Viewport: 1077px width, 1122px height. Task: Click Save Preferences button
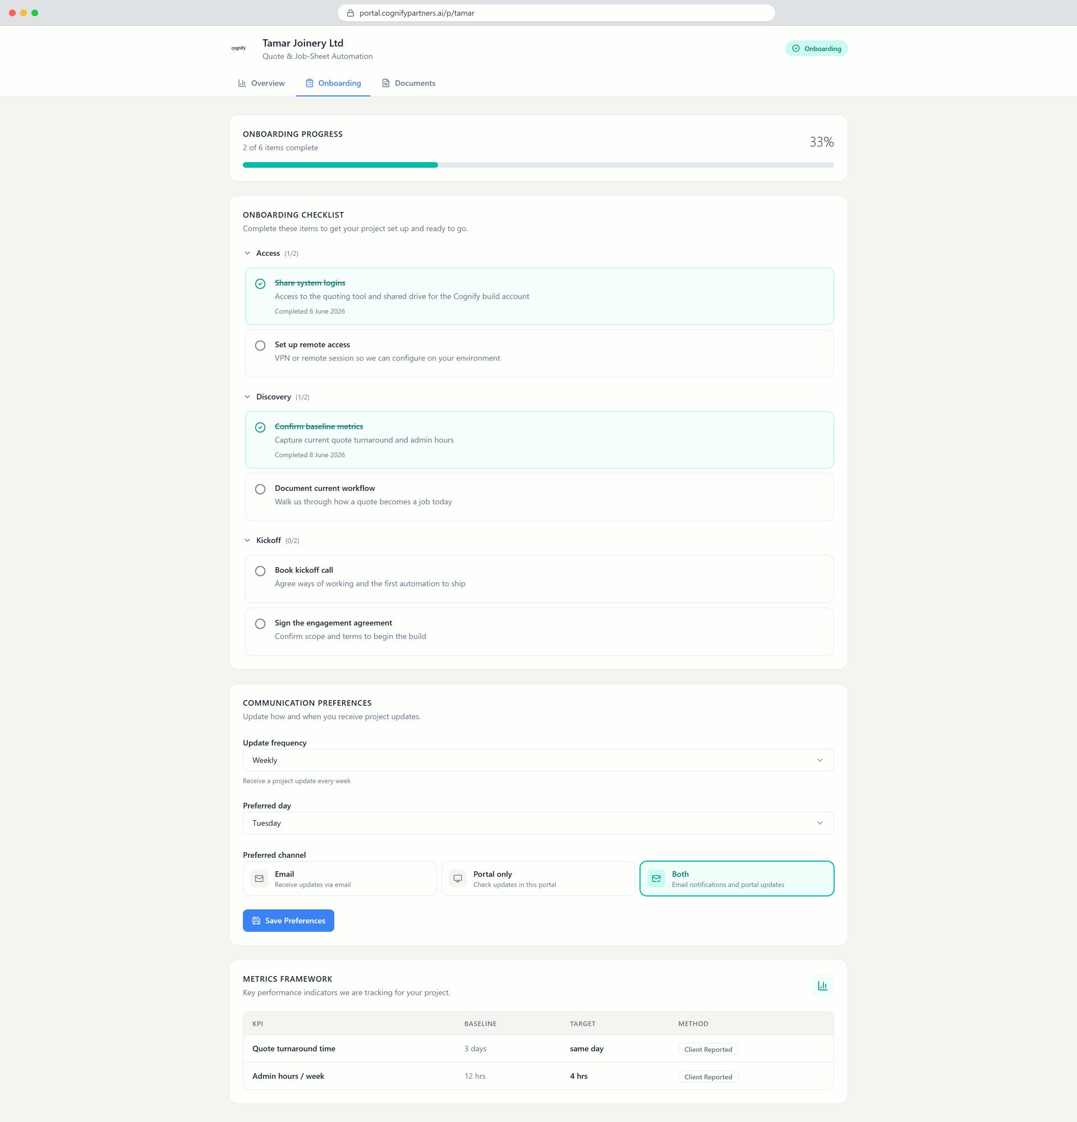click(x=288, y=921)
